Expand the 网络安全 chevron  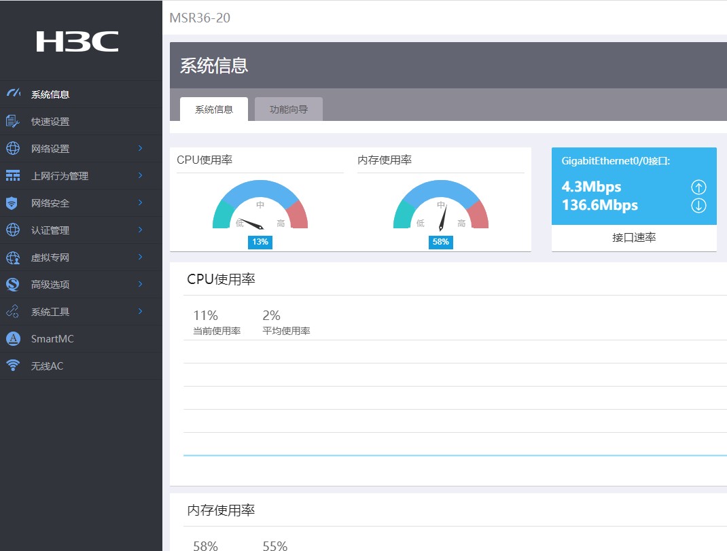pos(141,202)
